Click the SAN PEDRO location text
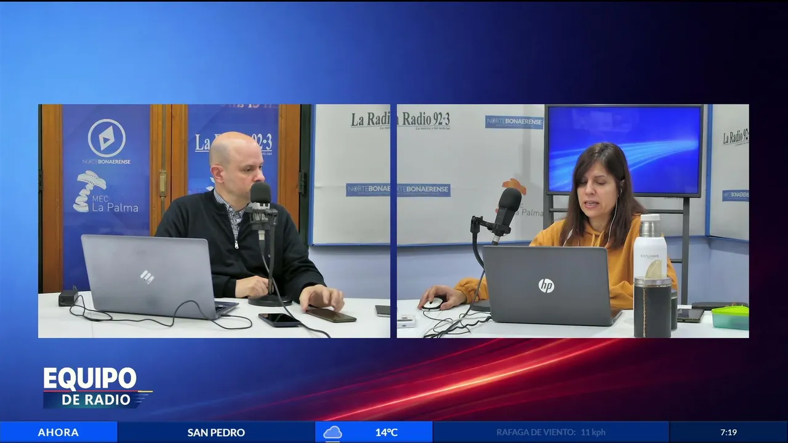Viewport: 788px width, 443px height. click(x=216, y=433)
